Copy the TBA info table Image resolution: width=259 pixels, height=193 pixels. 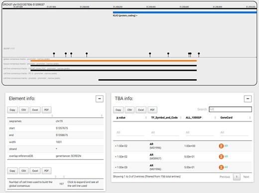click(x=118, y=110)
